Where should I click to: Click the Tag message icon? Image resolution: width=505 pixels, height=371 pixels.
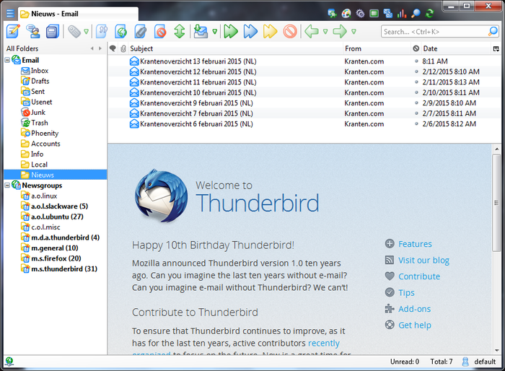coord(74,32)
